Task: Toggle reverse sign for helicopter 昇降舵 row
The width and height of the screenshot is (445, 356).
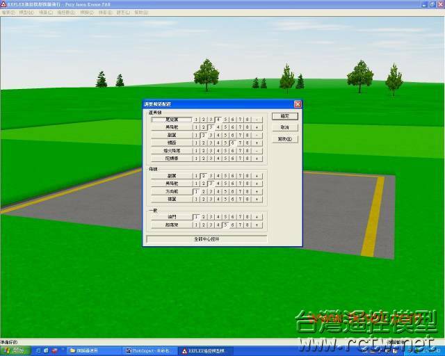Action: coord(257,127)
